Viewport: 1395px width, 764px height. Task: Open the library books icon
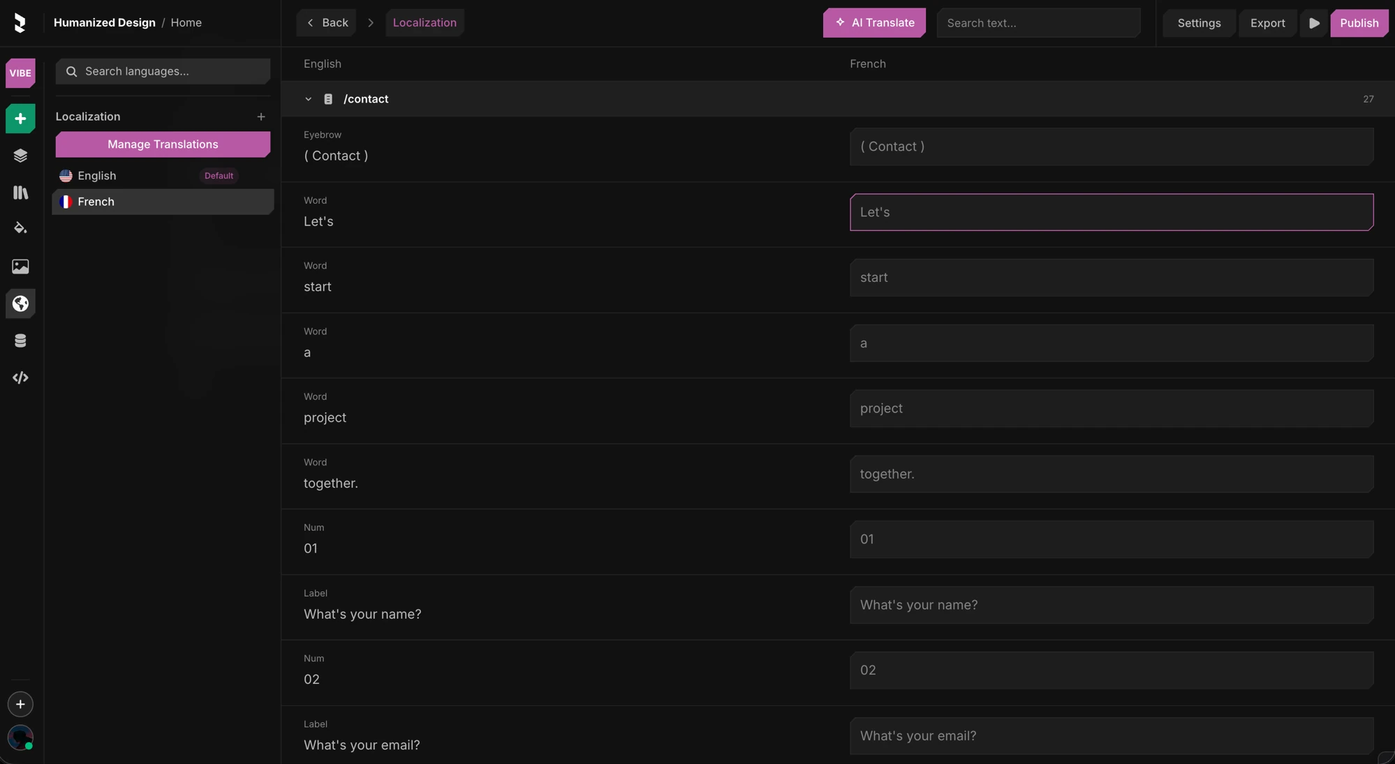[20, 193]
